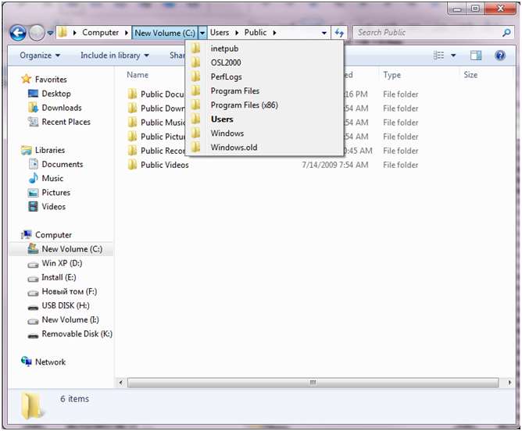Select Computer in navigation pane
Viewport: 522px width, 431px height.
click(53, 235)
